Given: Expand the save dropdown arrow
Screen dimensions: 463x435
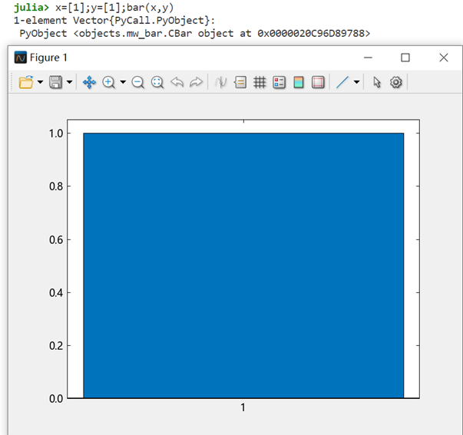Looking at the screenshot, I should [69, 82].
